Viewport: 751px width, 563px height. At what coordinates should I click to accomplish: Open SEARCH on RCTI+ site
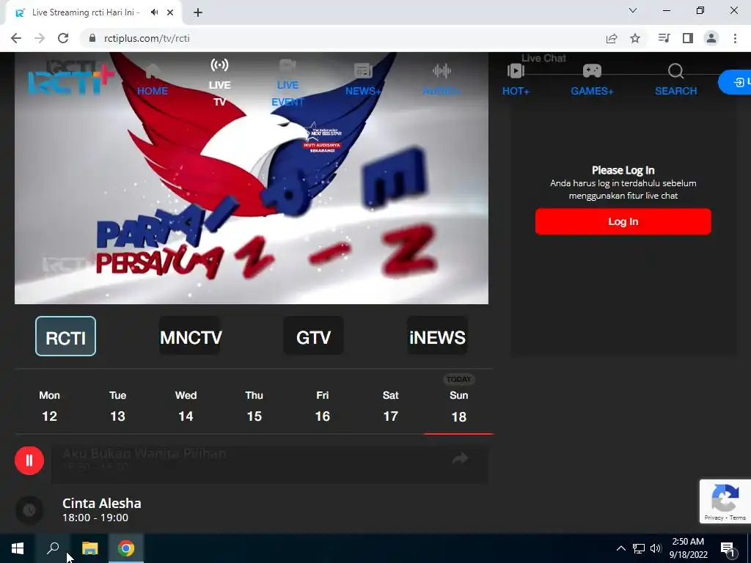point(675,81)
